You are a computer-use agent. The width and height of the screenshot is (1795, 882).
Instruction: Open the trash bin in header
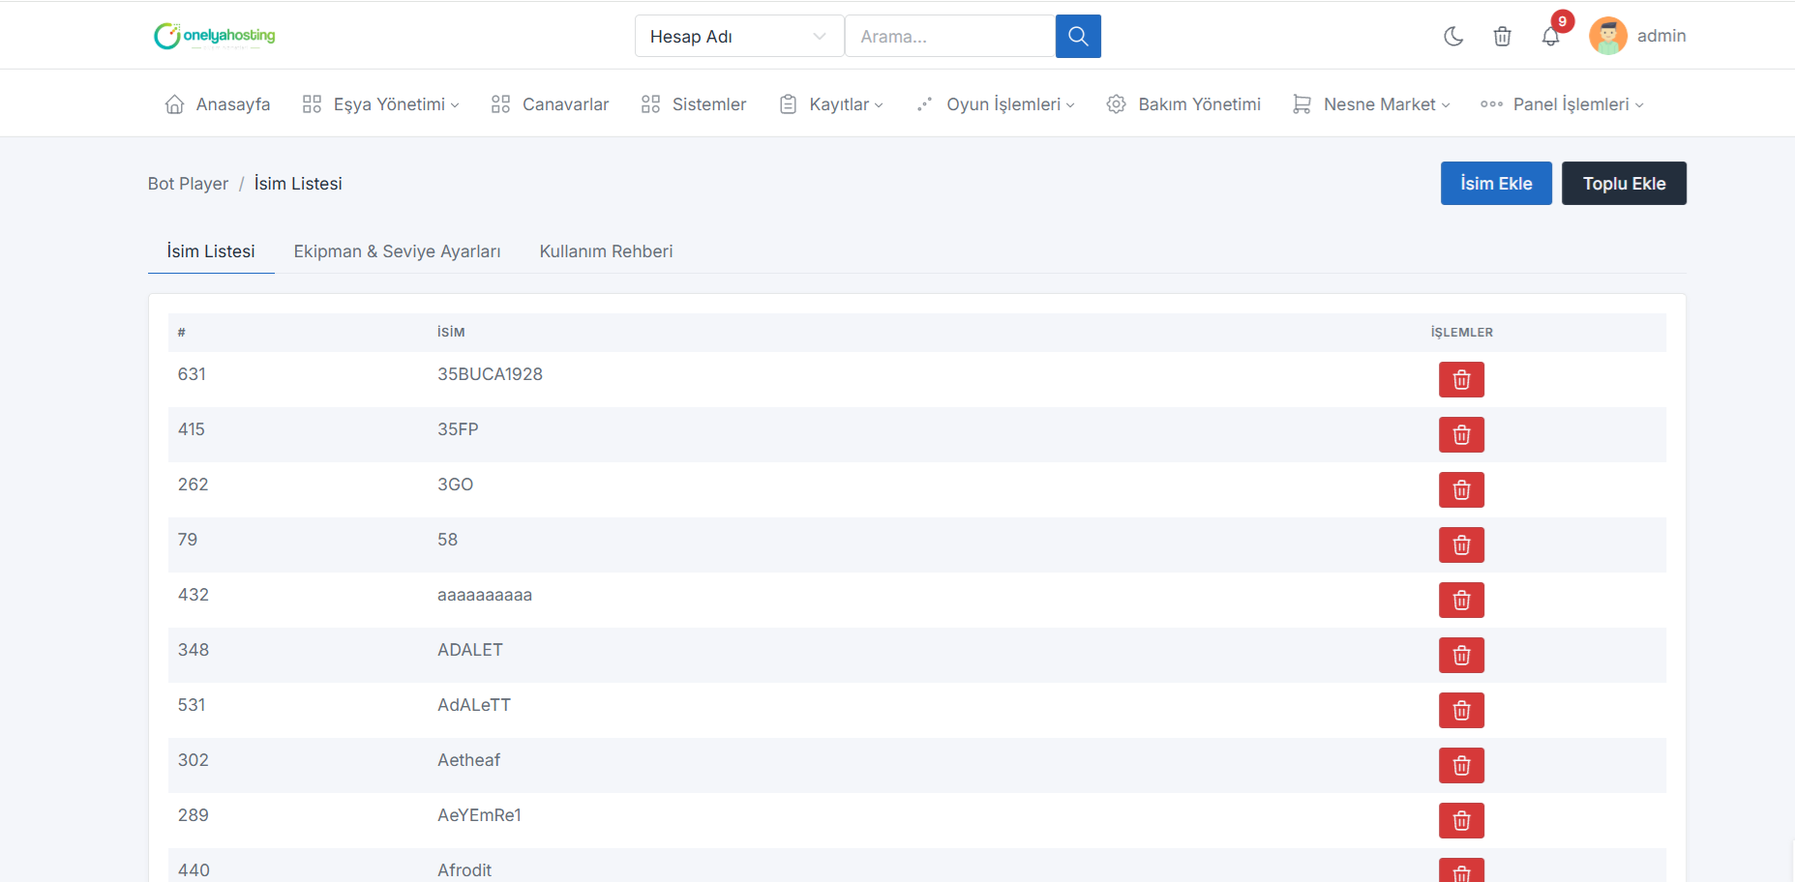1502,37
